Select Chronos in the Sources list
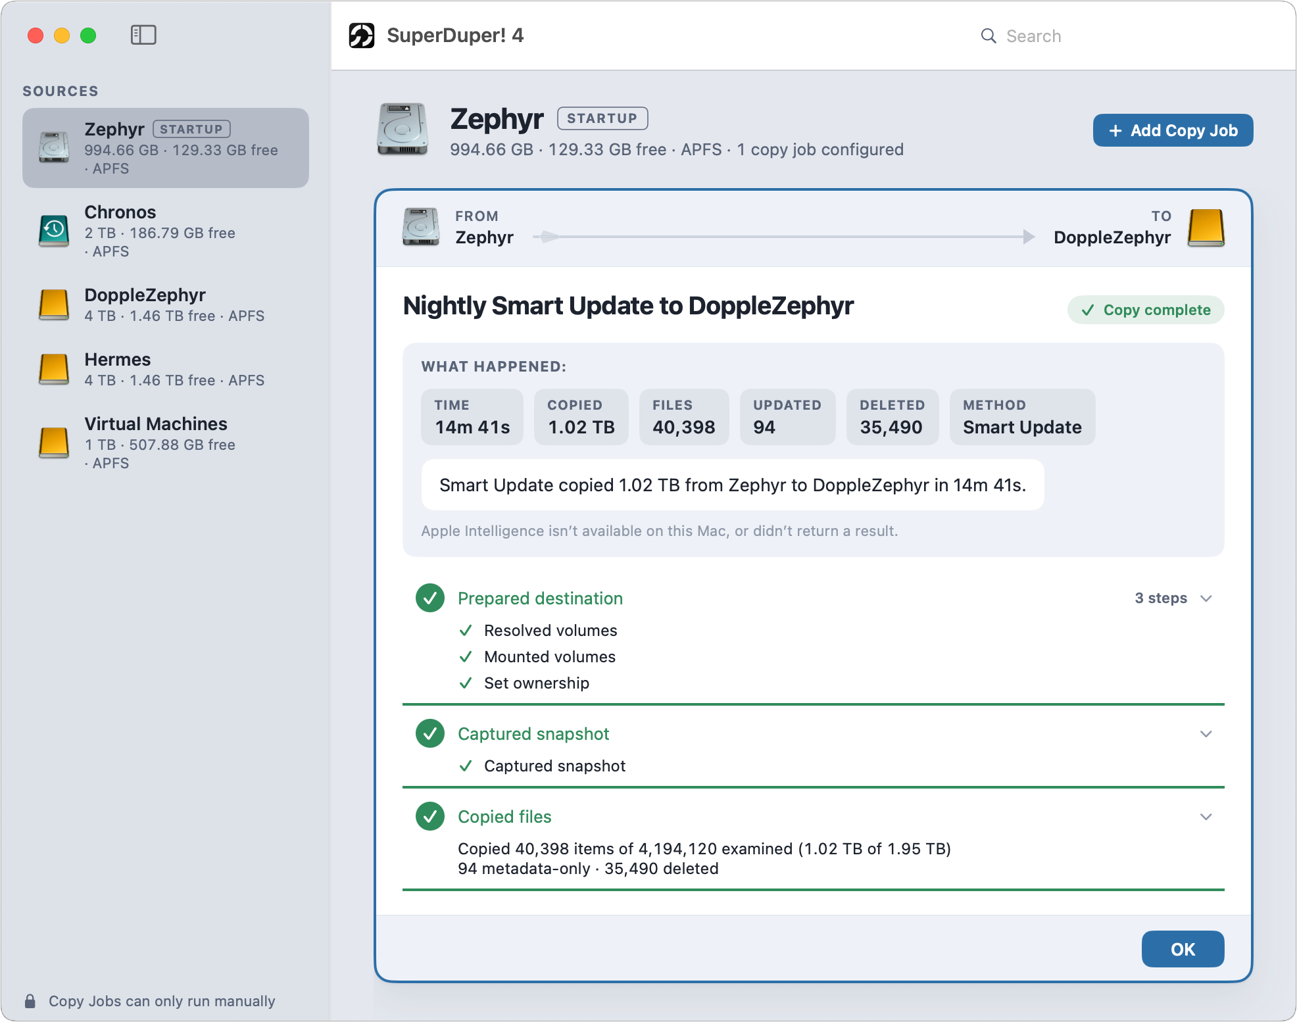Viewport: 1297px width, 1022px height. (166, 231)
